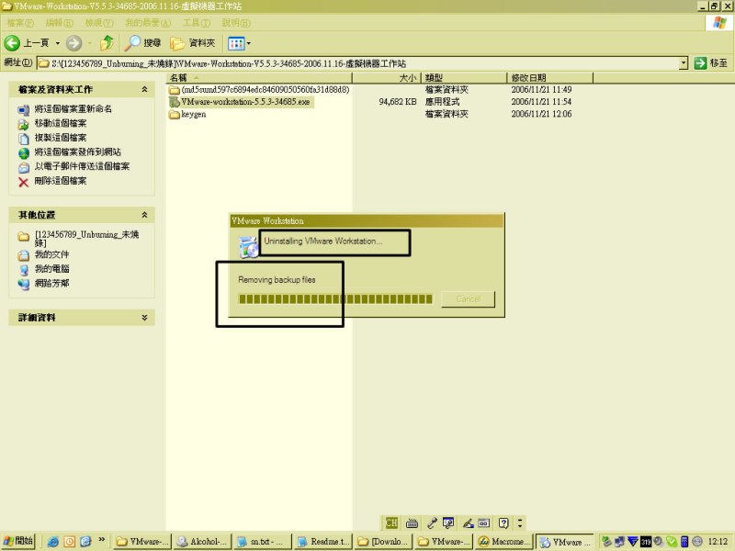The image size is (735, 551).
Task: Click the keygen folder icon
Action: click(175, 114)
